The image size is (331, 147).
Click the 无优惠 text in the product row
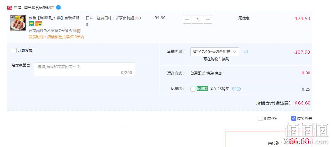[244, 18]
